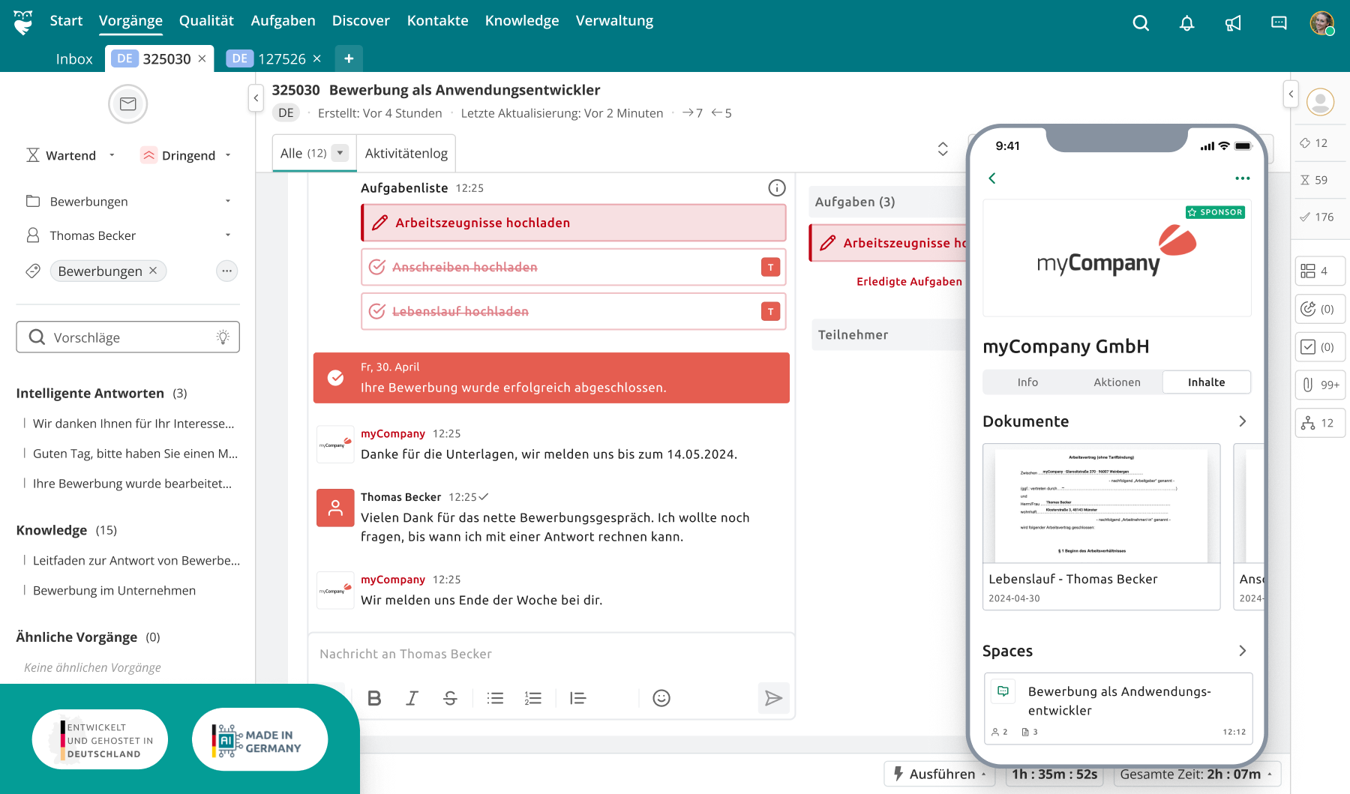
Task: Open the search icon in top bar
Action: (1141, 23)
